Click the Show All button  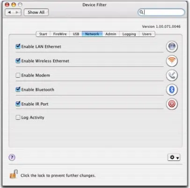pyautogui.click(x=36, y=12)
